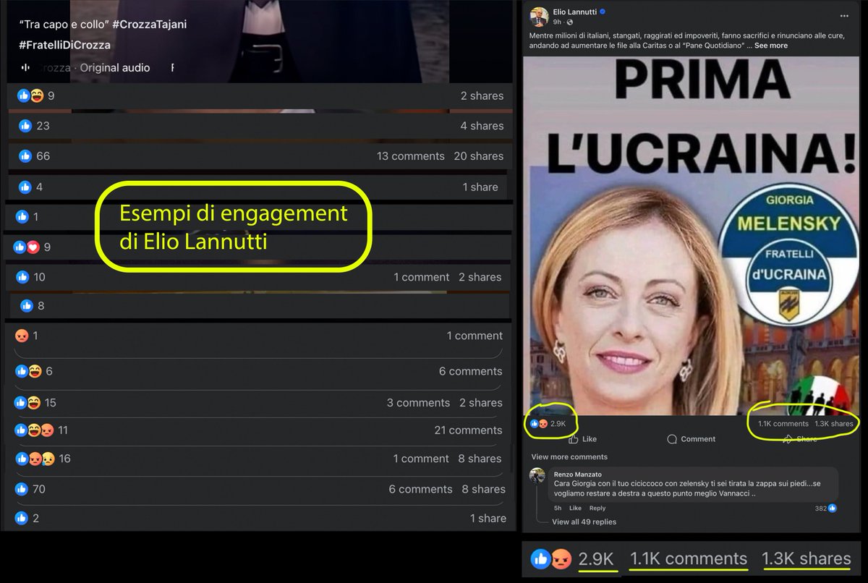This screenshot has width=868, height=583.
Task: Open the 4 shares count
Action: 482,126
